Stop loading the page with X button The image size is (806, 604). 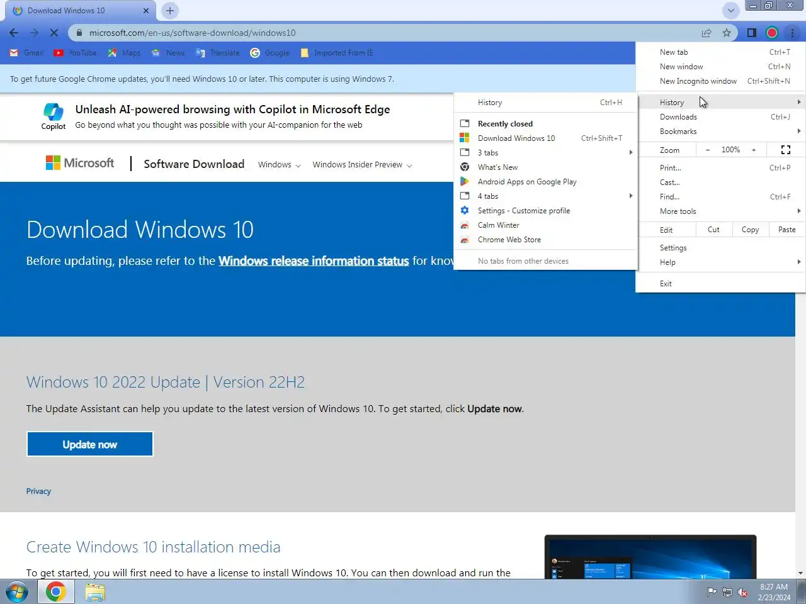[54, 33]
